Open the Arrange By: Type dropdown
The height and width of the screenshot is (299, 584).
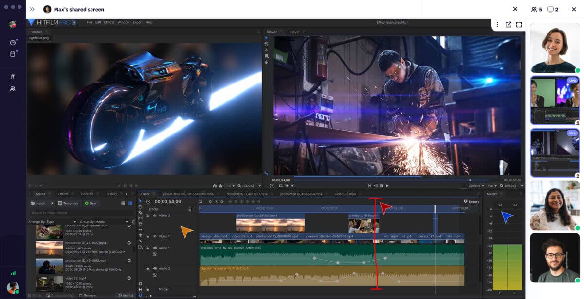[75, 222]
